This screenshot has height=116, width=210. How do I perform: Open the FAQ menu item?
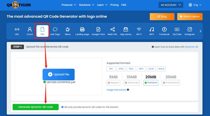pyautogui.click(x=124, y=5)
